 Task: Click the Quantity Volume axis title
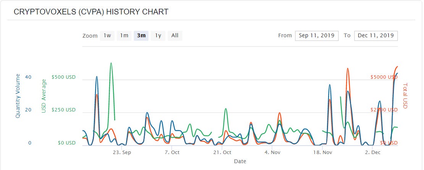(18, 95)
